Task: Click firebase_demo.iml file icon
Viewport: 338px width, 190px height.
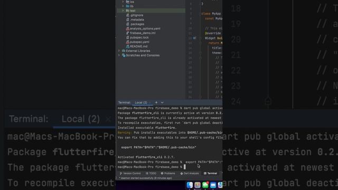Action: (128, 33)
